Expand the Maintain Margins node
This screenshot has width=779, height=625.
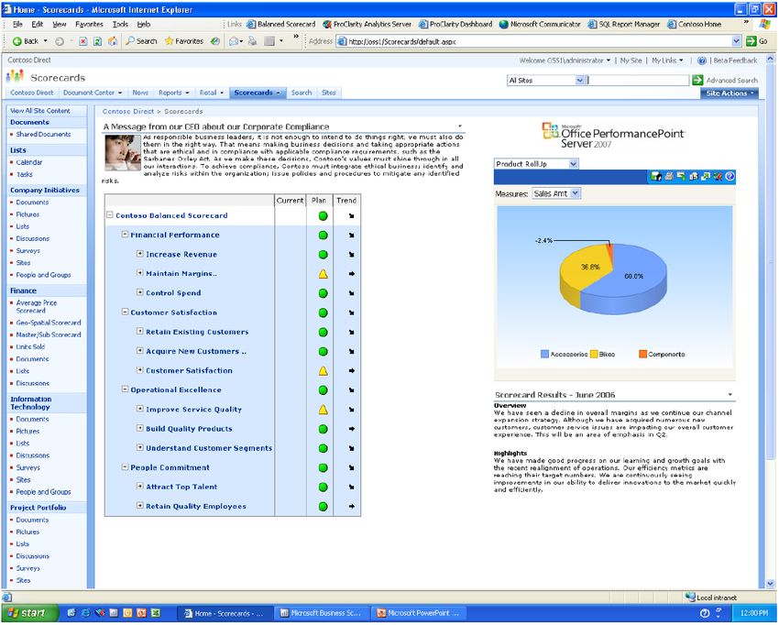(139, 273)
